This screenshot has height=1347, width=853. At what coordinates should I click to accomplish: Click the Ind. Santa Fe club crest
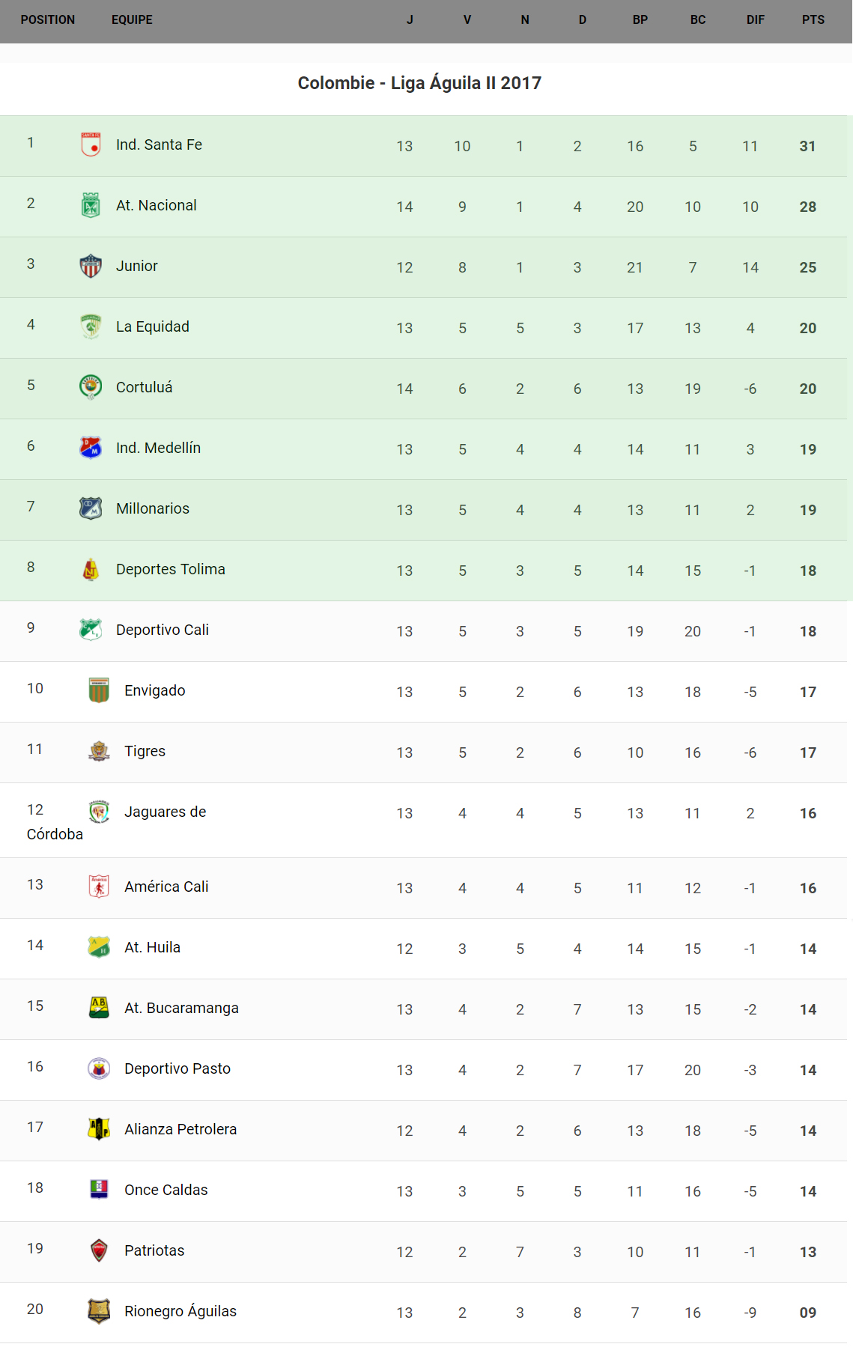point(91,145)
